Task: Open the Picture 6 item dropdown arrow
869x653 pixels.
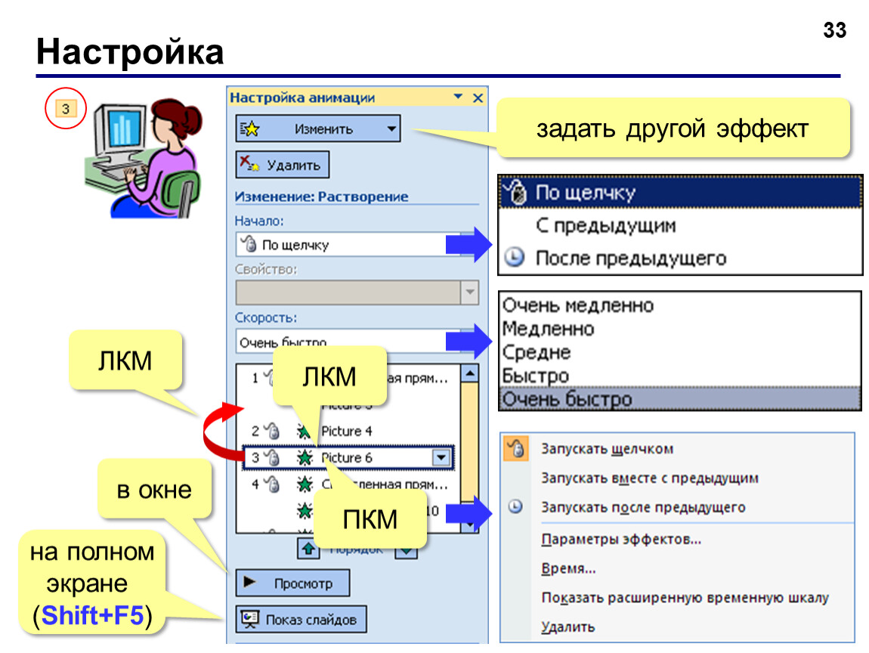Action: [441, 457]
